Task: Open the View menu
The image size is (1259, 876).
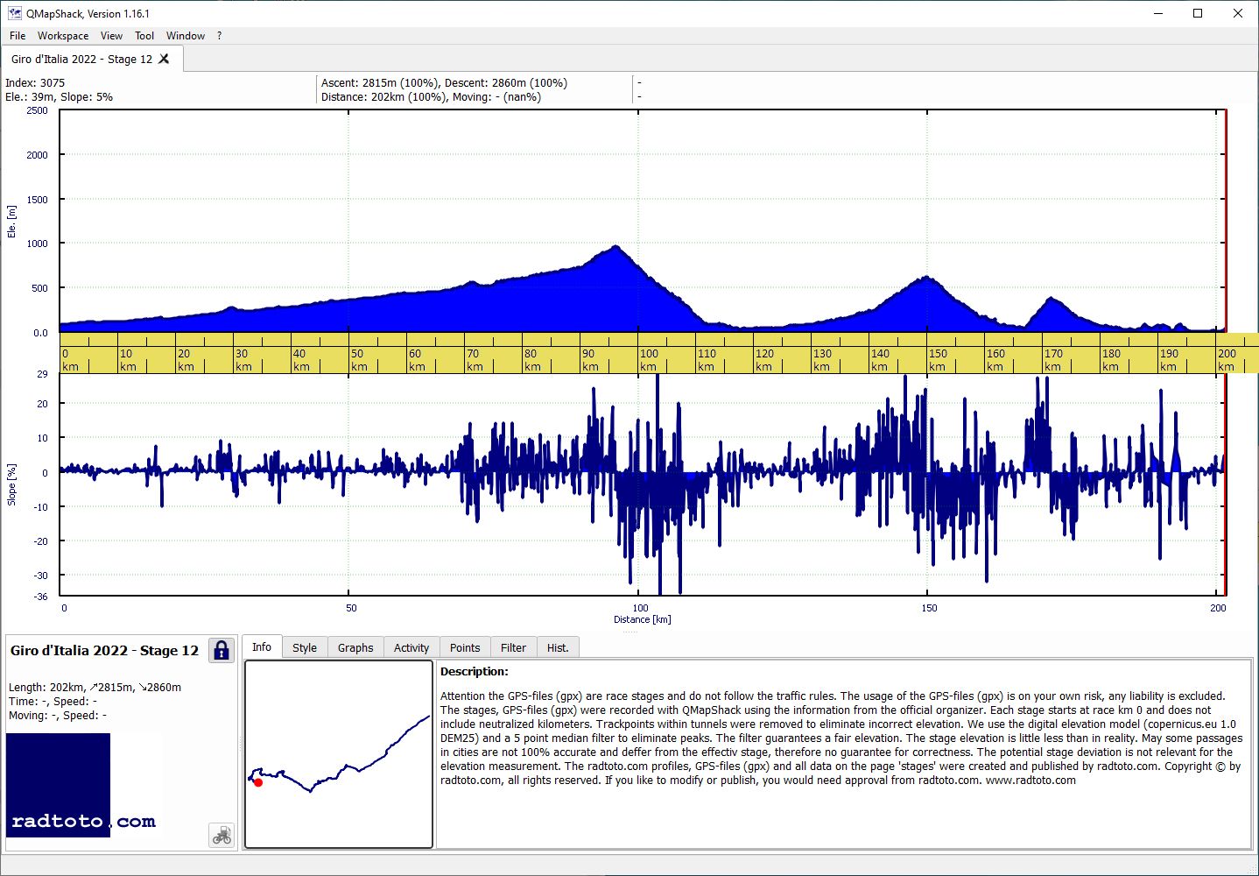Action: (x=111, y=36)
